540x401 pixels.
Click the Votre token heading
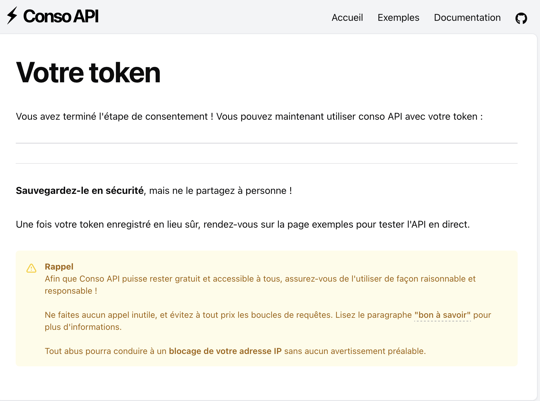pyautogui.click(x=88, y=73)
